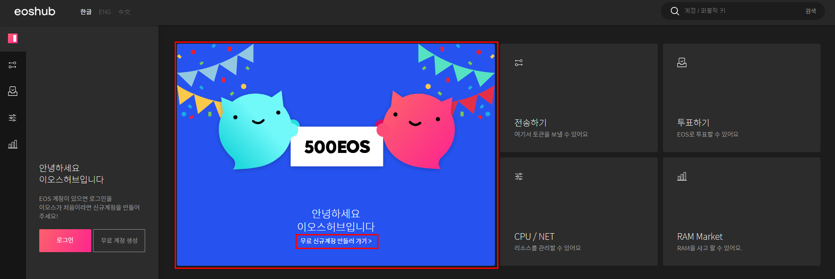The image size is (835, 279).
Task: Click the bar chart icon in the RAM Market card
Action: point(682,176)
